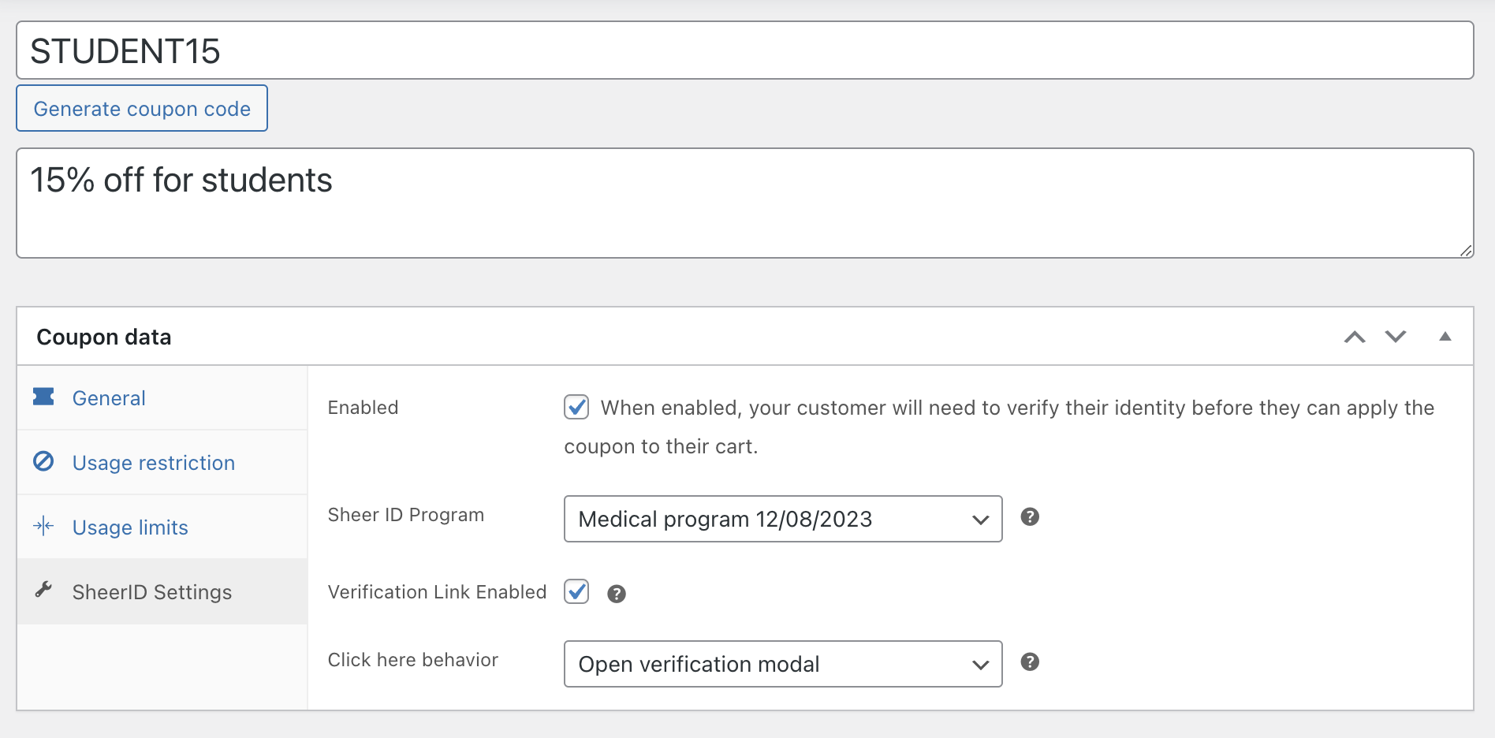
Task: Focus the STUDENT15 coupon code field
Action: tap(745, 50)
